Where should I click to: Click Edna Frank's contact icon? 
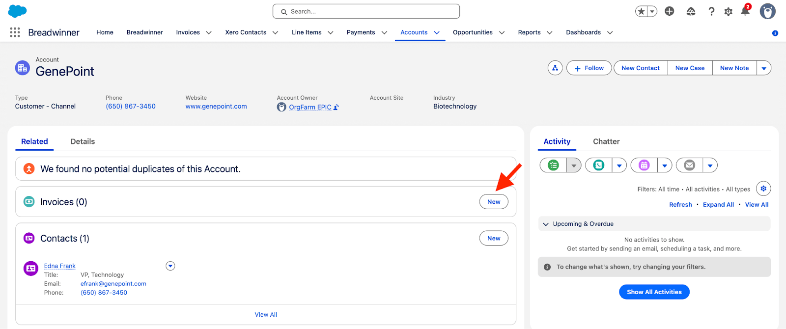pos(31,268)
